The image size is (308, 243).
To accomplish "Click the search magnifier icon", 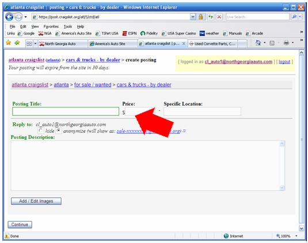I will pyautogui.click(x=294, y=17).
